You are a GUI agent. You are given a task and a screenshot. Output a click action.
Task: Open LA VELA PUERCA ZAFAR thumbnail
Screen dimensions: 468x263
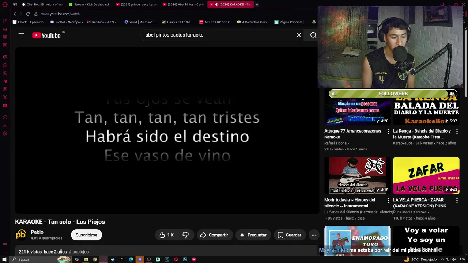coord(426,176)
